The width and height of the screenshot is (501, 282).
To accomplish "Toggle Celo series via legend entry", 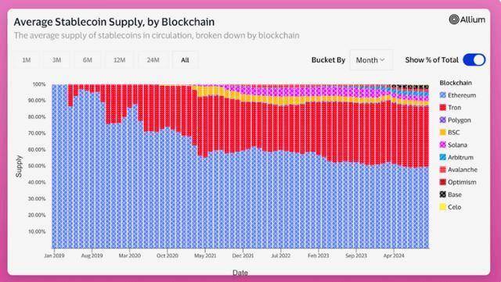I will (x=450, y=207).
